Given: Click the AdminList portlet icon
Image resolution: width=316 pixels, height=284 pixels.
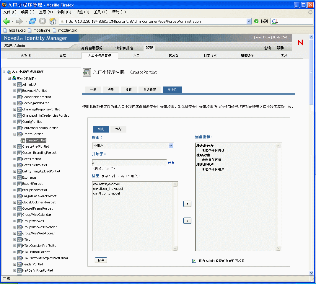Looking at the screenshot, I should click(x=19, y=85).
